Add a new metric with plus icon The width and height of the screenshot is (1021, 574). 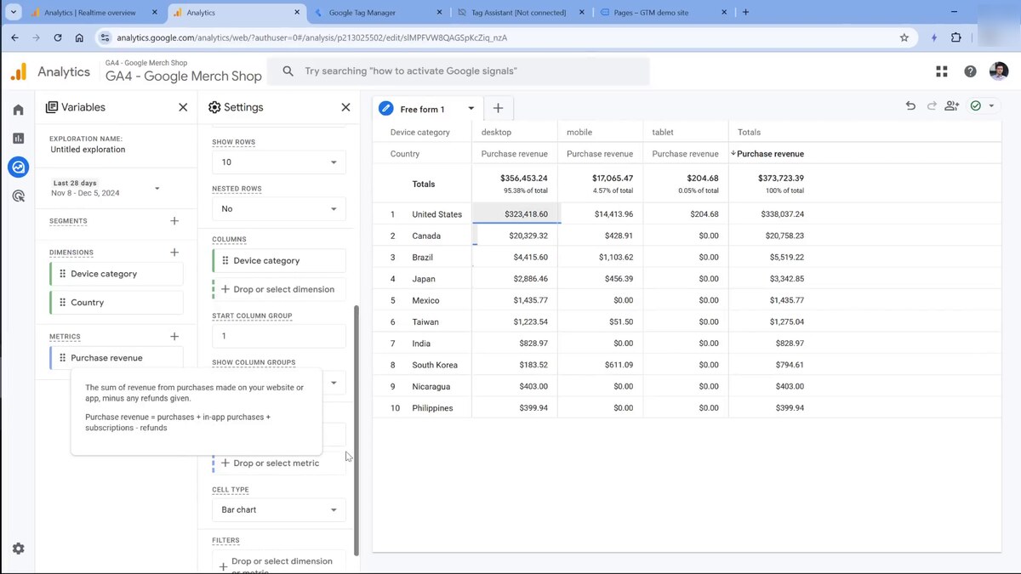pyautogui.click(x=174, y=337)
